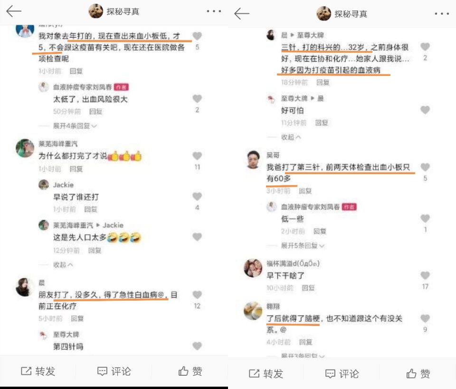The width and height of the screenshot is (456, 389).
Task: Reply to Jackie's 早说了谁还打 comment
Action: point(91,209)
